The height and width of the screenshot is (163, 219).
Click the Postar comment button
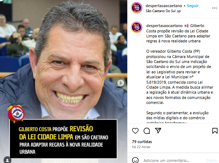pyautogui.click(x=212, y=161)
